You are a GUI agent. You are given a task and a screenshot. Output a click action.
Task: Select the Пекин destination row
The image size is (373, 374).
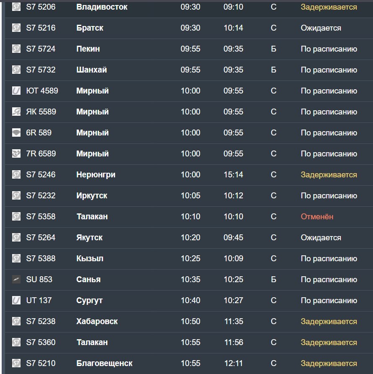pos(189,49)
